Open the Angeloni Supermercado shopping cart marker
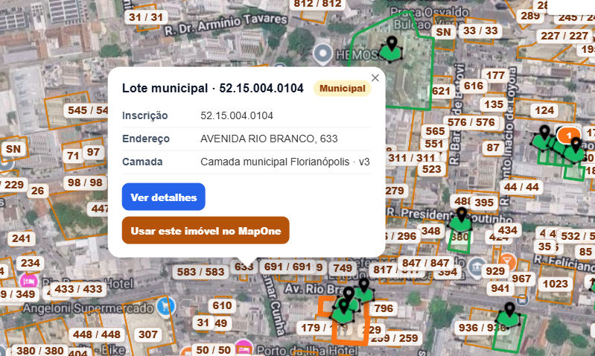The height and width of the screenshot is (356, 595). click(165, 306)
